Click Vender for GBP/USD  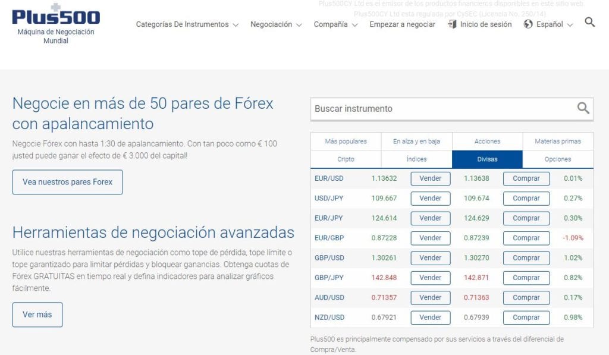click(x=431, y=258)
